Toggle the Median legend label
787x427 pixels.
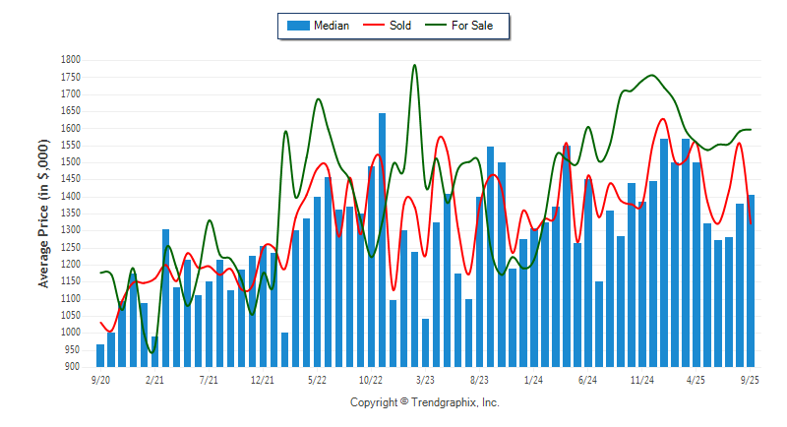coord(331,26)
